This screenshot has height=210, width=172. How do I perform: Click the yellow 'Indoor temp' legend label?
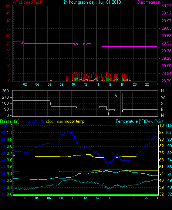pyautogui.click(x=74, y=121)
